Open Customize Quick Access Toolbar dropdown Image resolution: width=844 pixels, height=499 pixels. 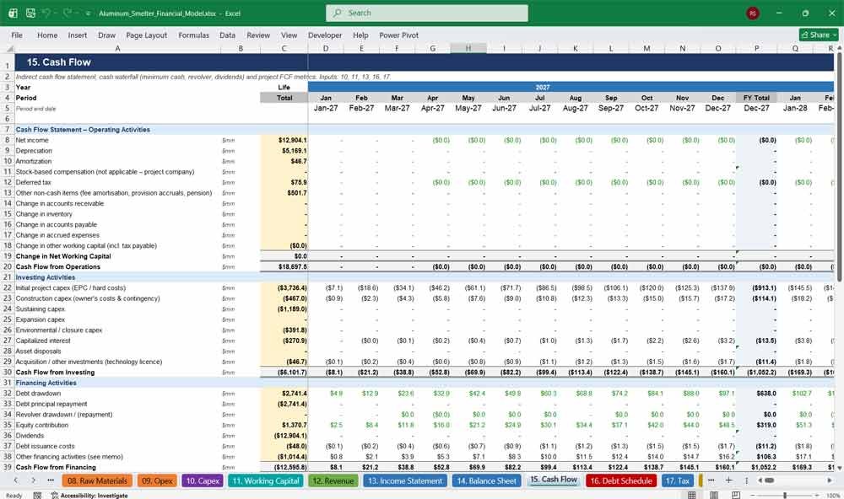[88, 13]
